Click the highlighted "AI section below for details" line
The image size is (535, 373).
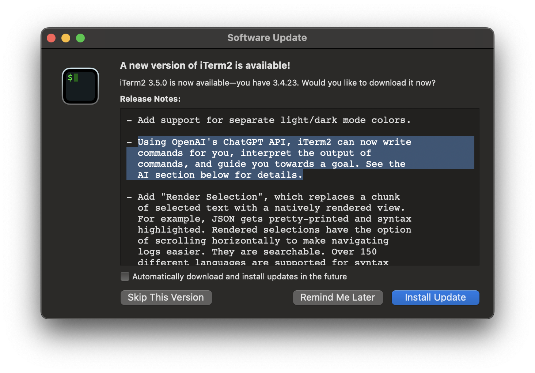pos(220,175)
